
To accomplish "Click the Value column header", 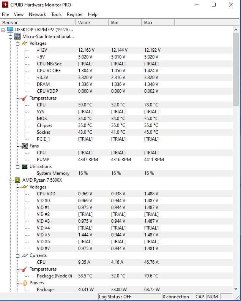I will 92,23.
